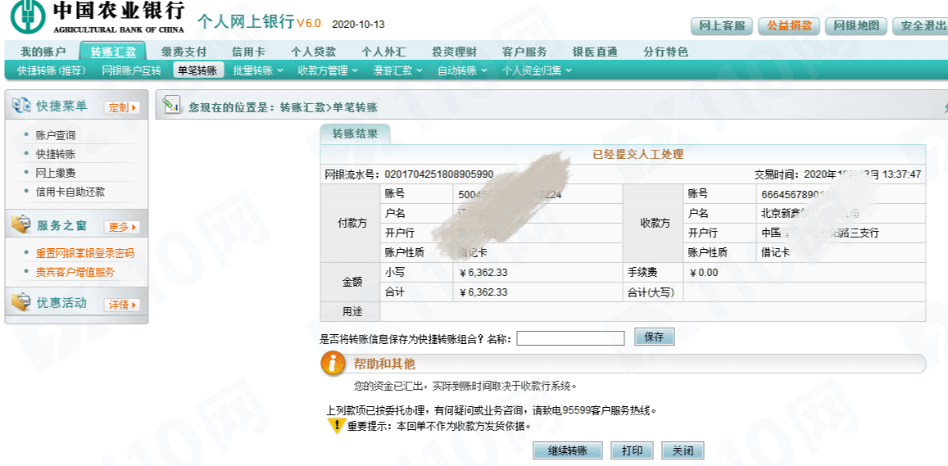Open the 信用卡 tab

tap(248, 52)
